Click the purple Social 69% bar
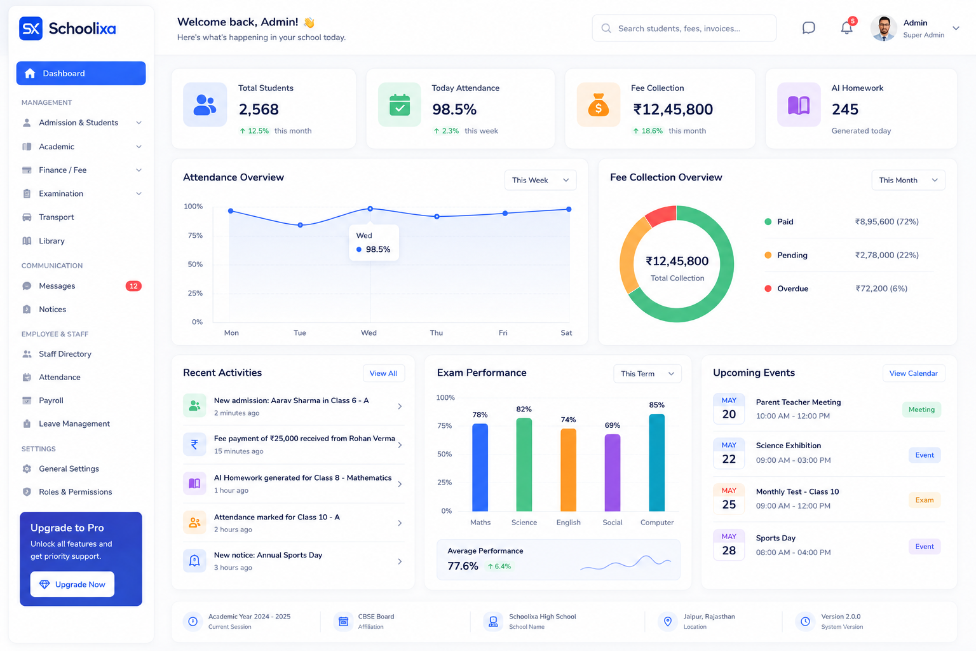The height and width of the screenshot is (651, 976). point(613,473)
